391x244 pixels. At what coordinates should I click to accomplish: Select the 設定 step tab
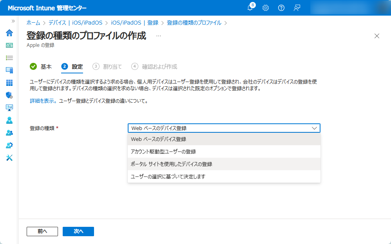tap(72, 67)
